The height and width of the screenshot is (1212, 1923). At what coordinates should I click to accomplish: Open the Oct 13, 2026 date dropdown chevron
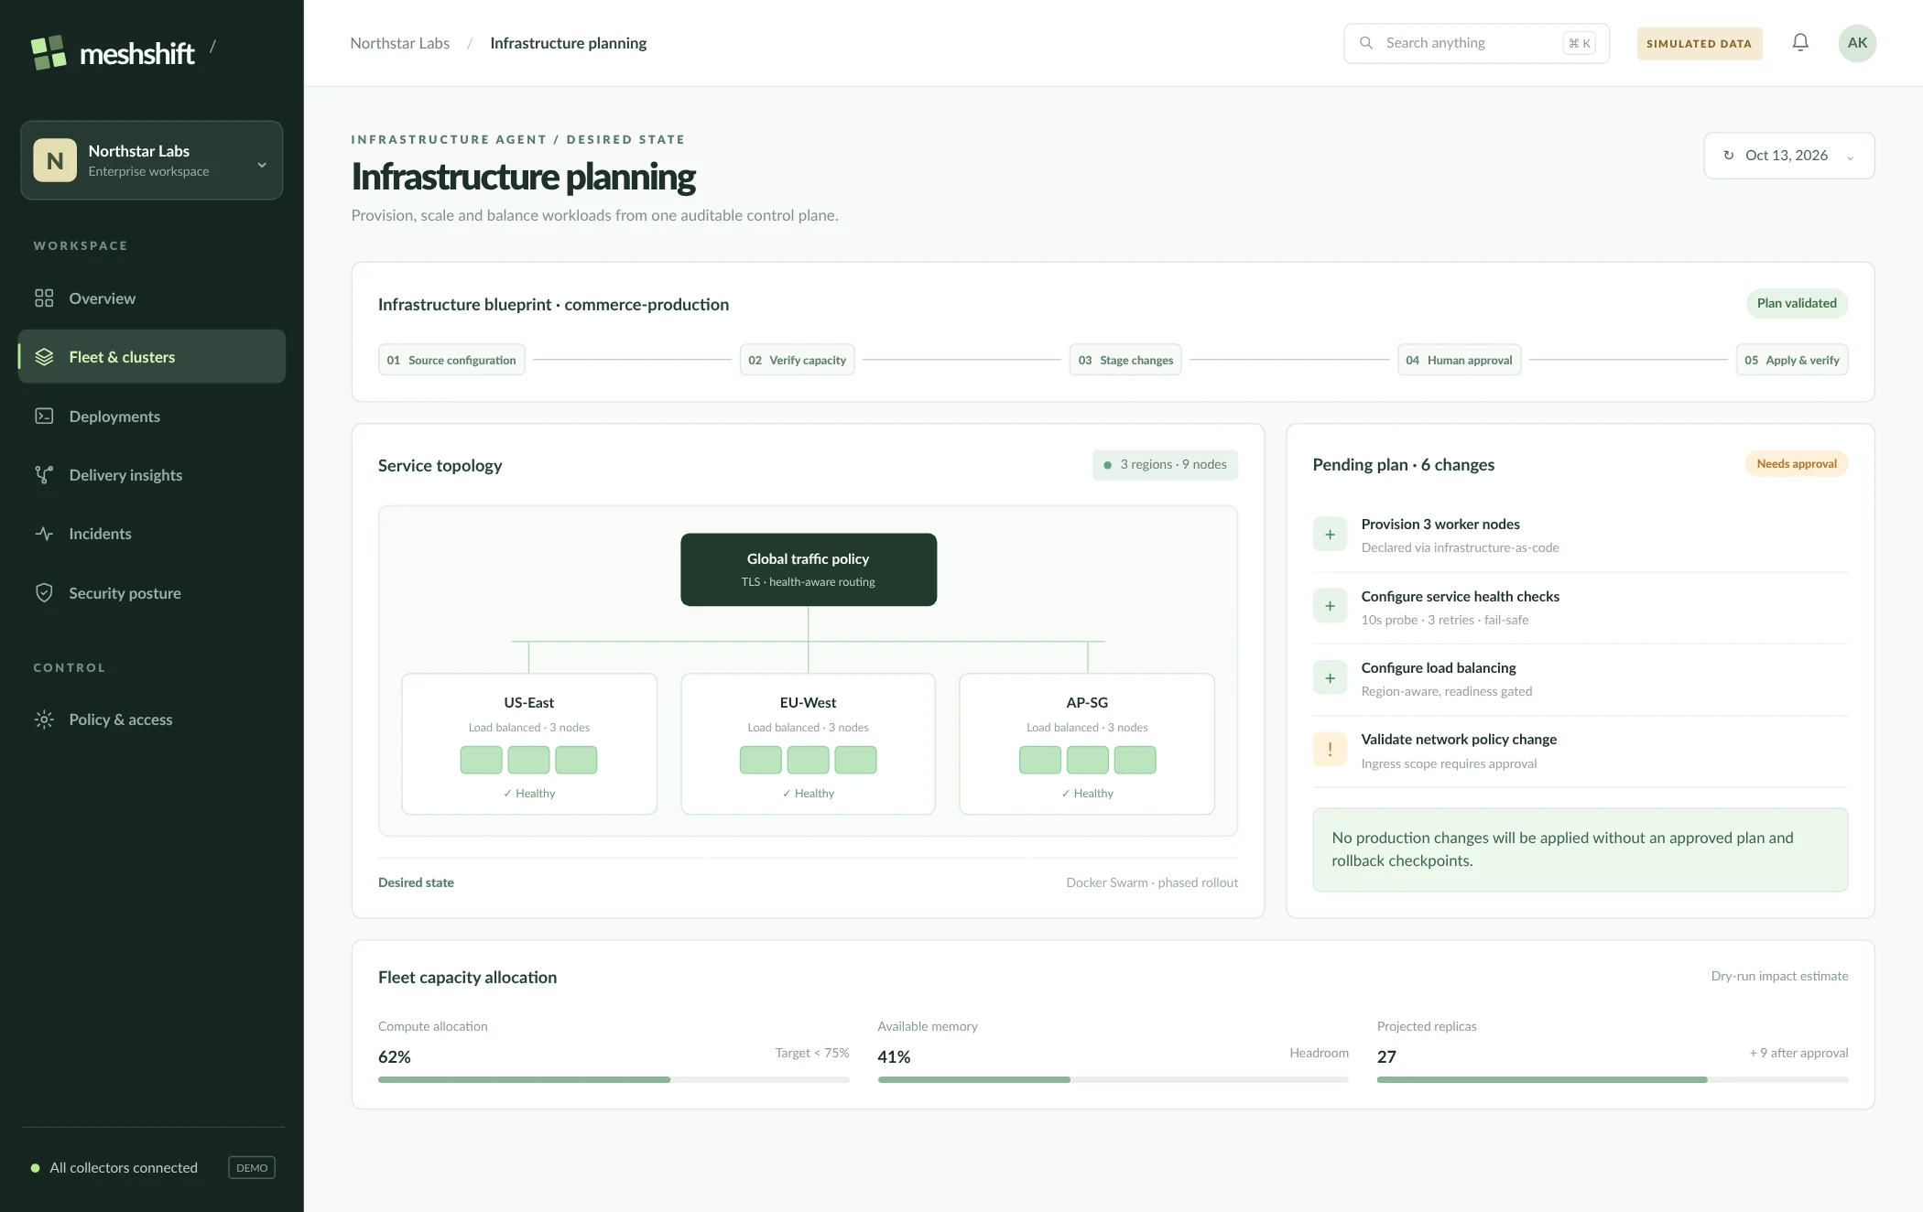tap(1851, 157)
